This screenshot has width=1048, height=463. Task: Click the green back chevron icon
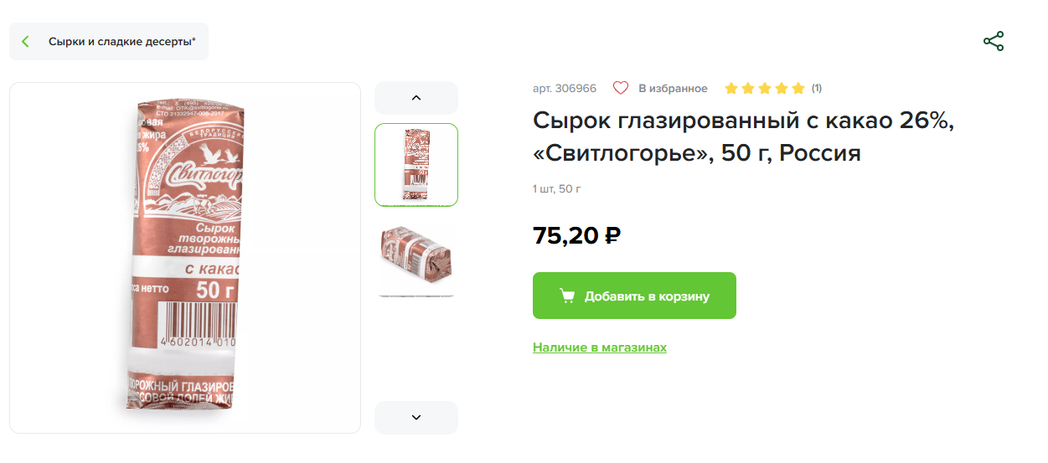[26, 42]
